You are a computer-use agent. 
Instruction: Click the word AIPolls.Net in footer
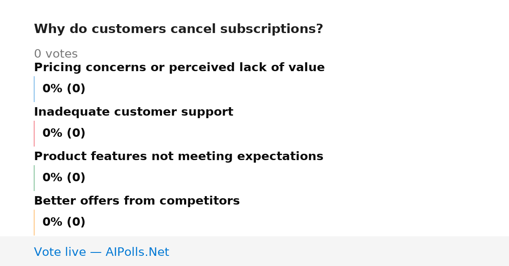click(137, 252)
